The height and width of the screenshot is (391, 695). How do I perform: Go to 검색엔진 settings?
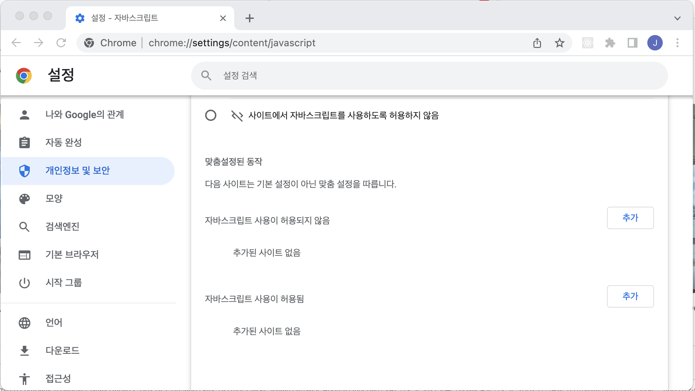point(62,227)
